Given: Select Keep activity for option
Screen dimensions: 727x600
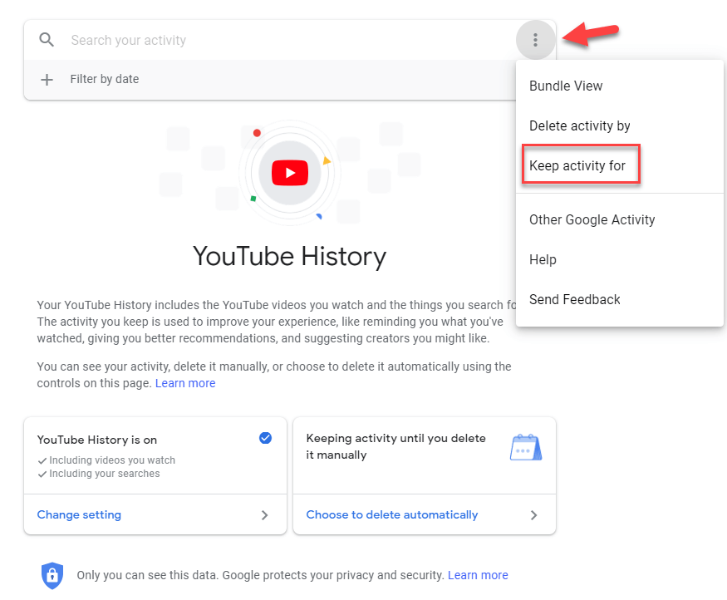Looking at the screenshot, I should 620,165.
